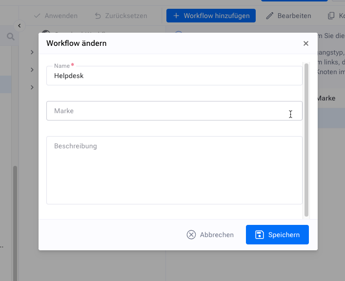Click into the Name field containing Helpdesk

[x=174, y=76]
